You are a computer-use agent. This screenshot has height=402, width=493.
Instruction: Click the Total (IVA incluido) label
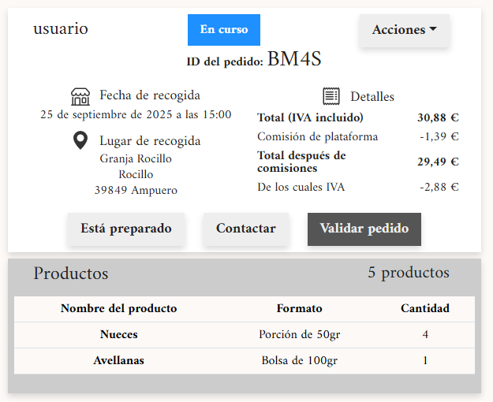pos(310,117)
